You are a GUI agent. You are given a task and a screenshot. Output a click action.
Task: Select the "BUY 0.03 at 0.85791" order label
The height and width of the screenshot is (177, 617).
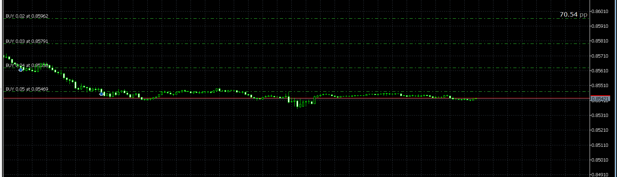27,41
